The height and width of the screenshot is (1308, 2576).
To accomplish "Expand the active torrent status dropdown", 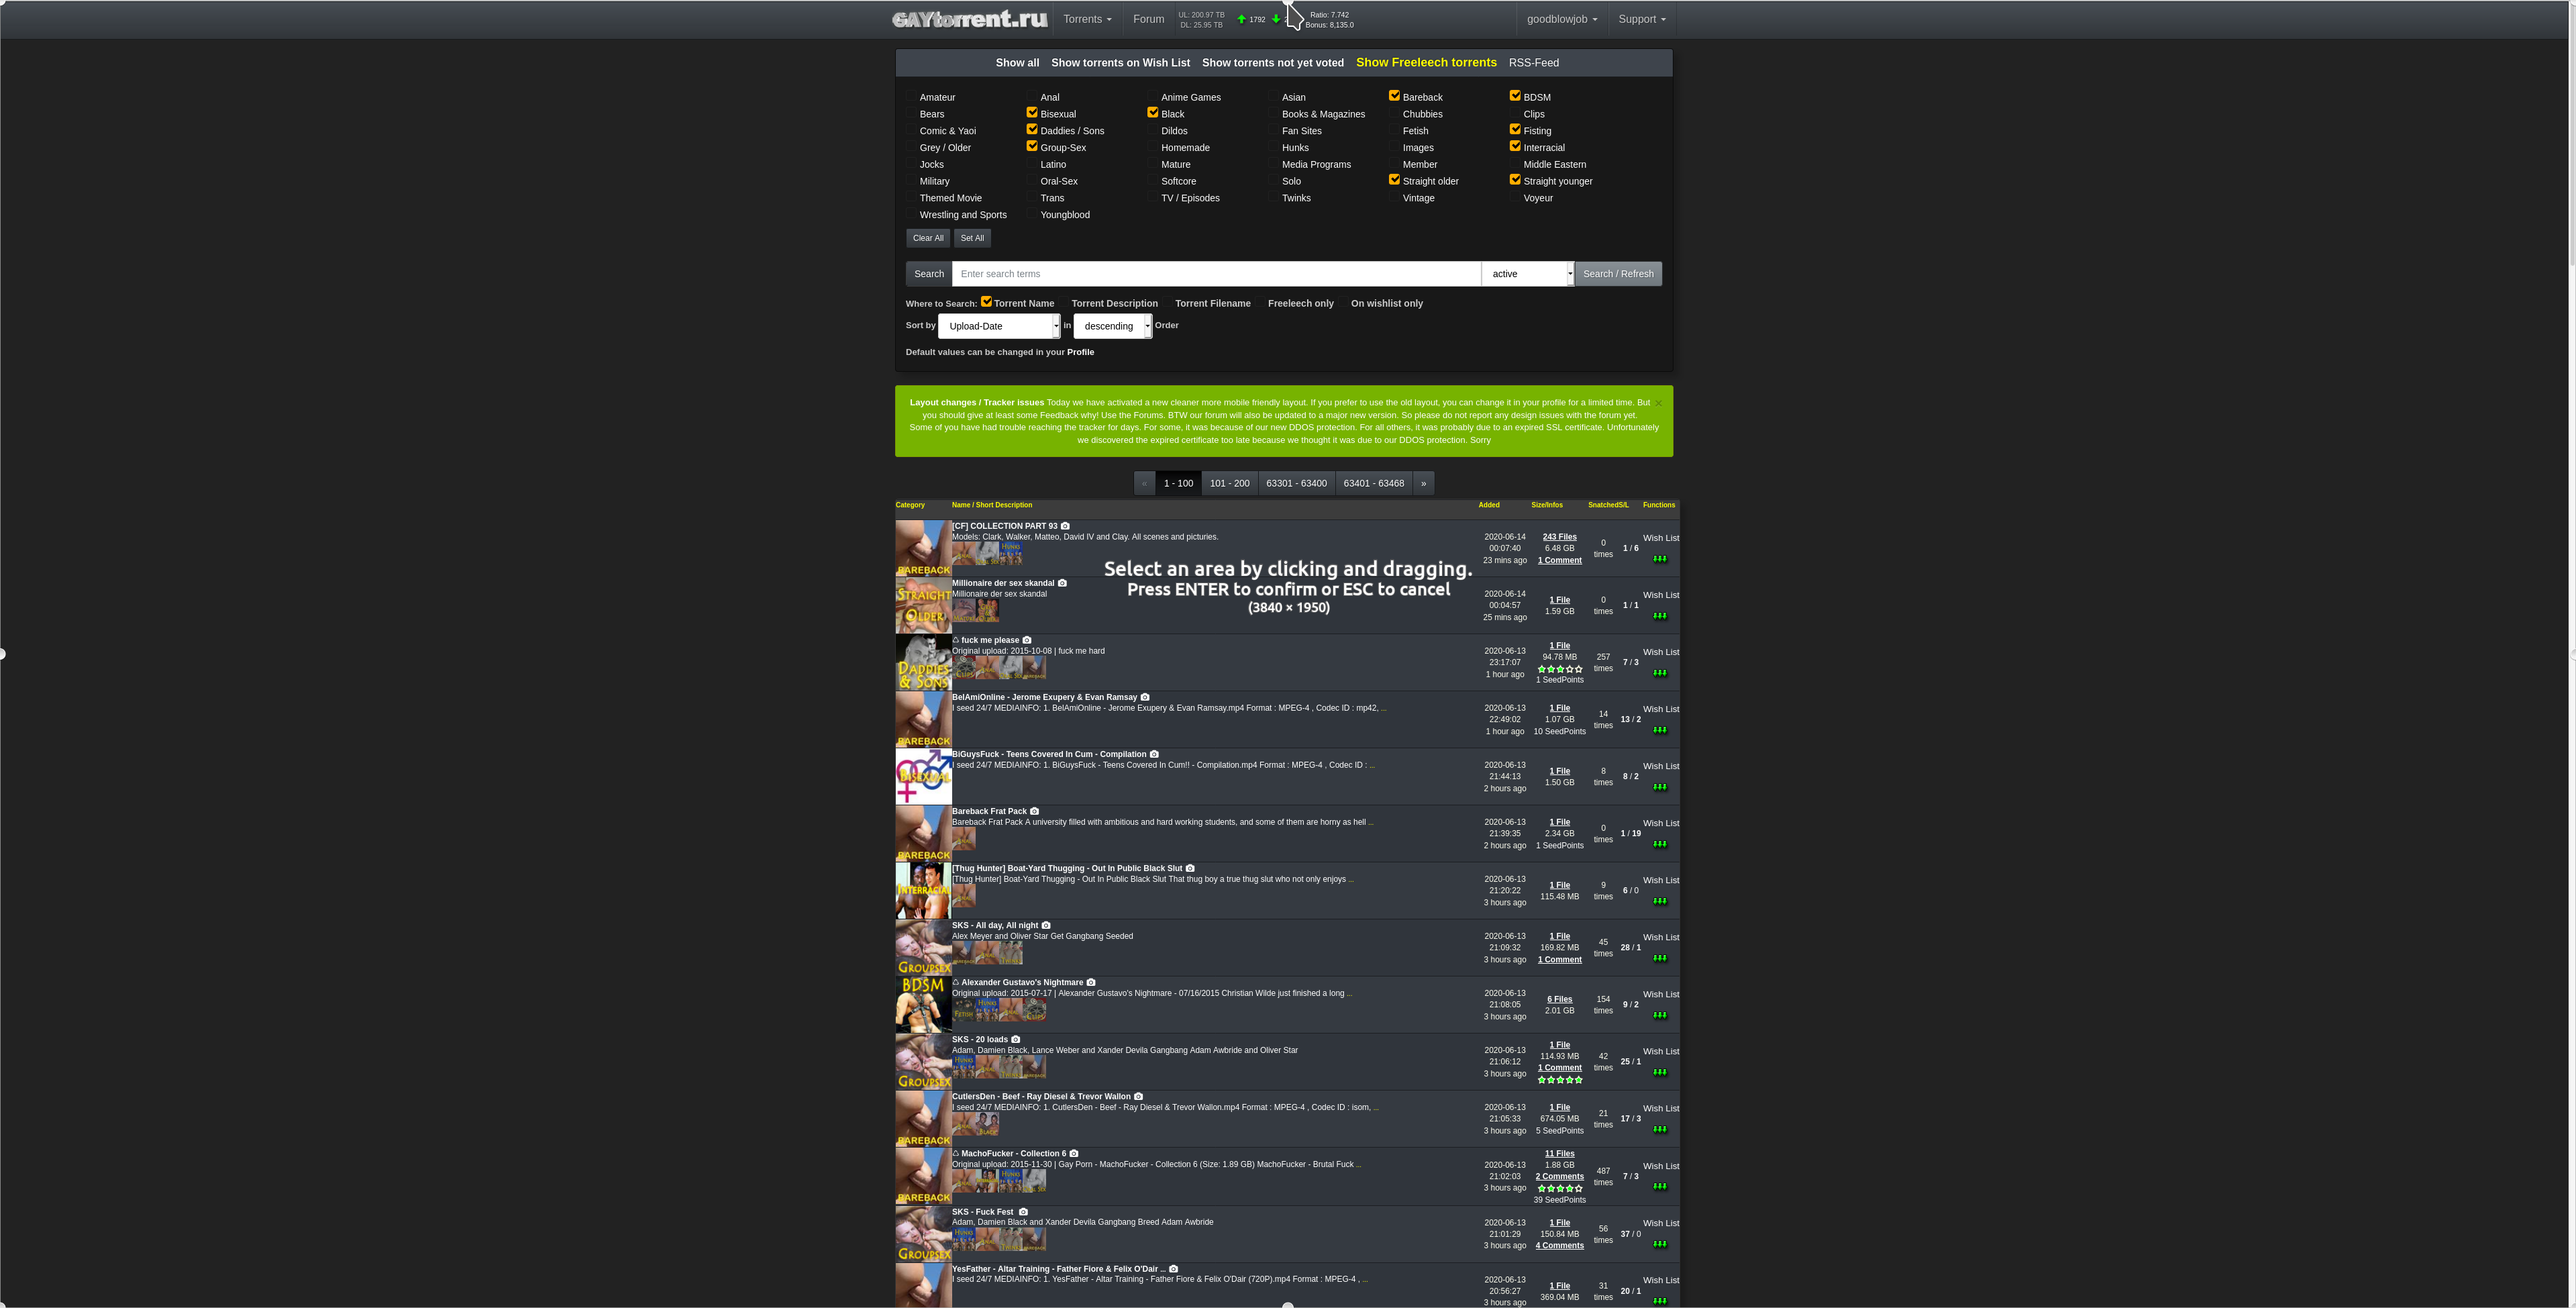I will click(x=1527, y=274).
